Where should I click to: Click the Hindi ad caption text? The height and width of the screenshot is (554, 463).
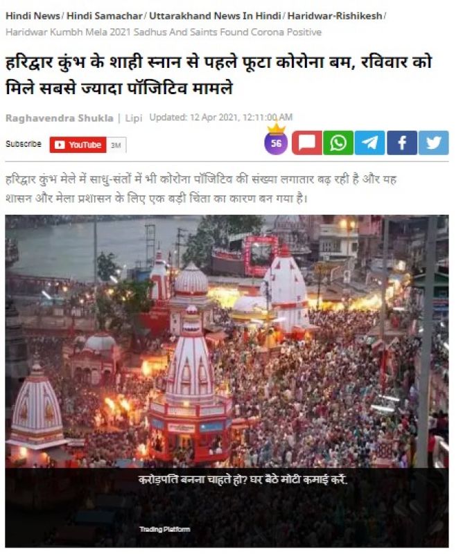(x=243, y=479)
